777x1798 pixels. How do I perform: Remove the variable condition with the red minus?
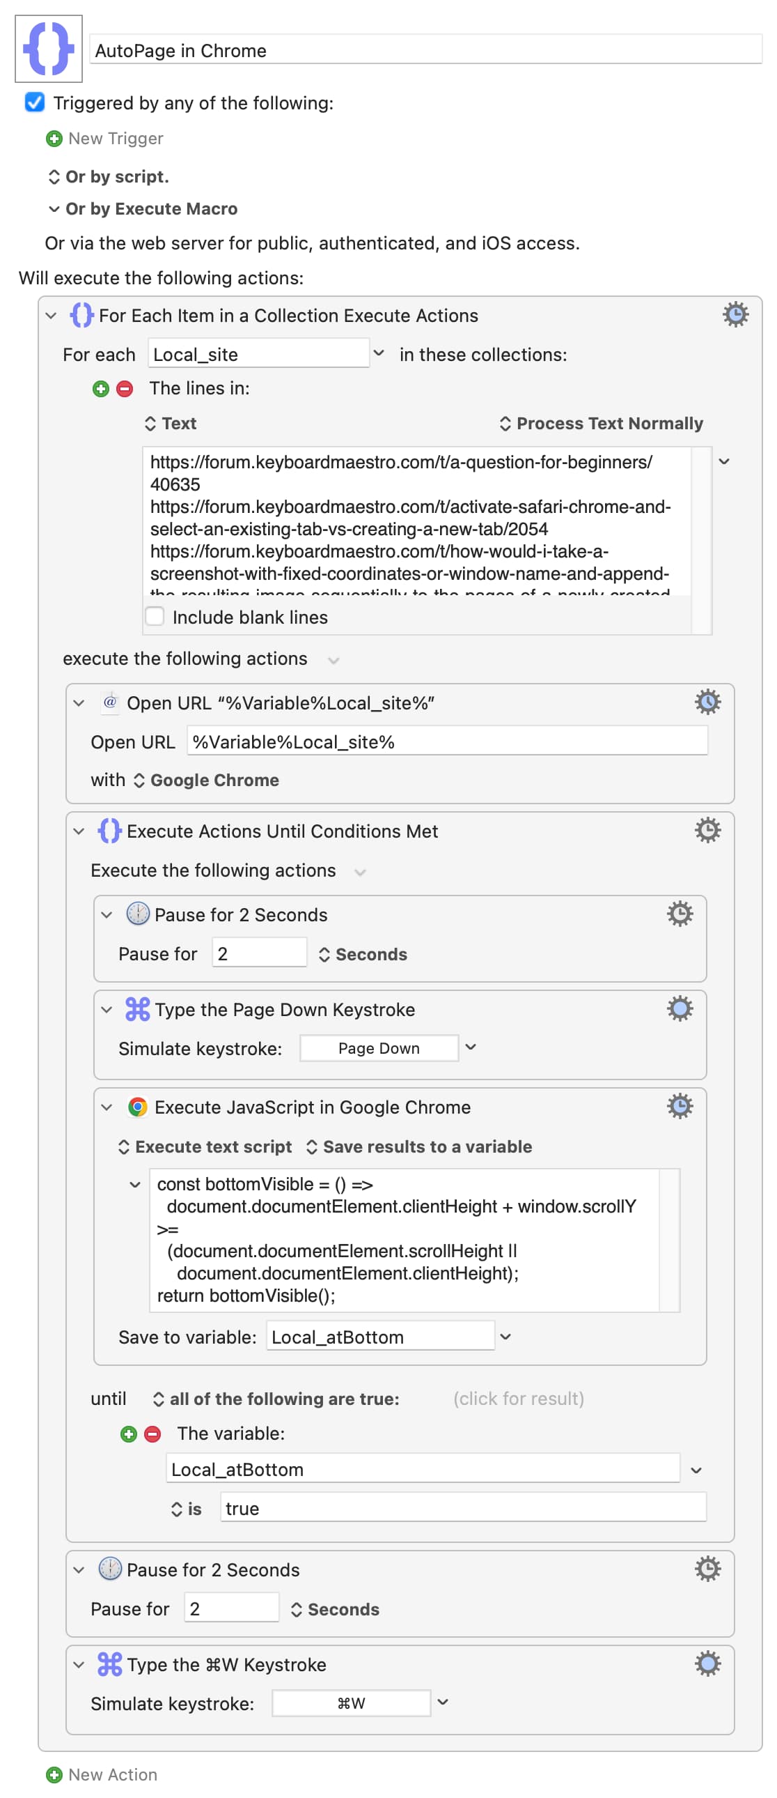pos(152,1434)
